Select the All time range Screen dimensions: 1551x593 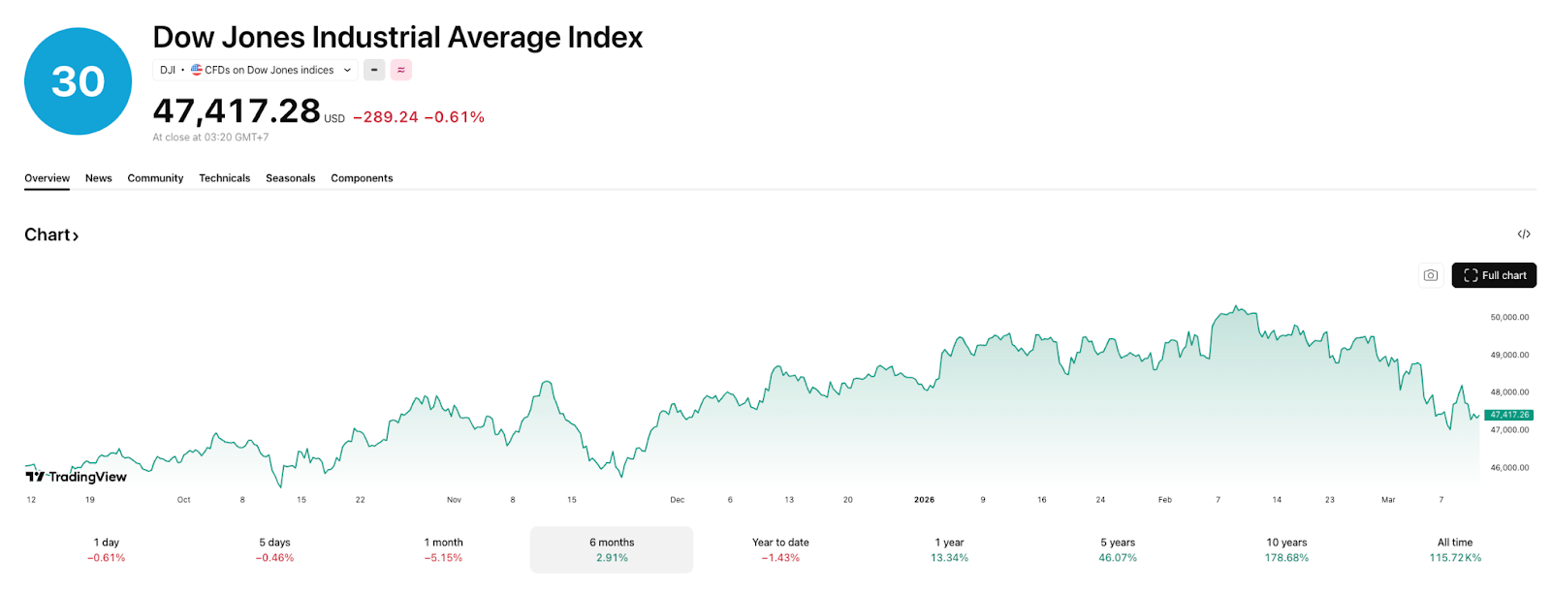coord(1455,549)
